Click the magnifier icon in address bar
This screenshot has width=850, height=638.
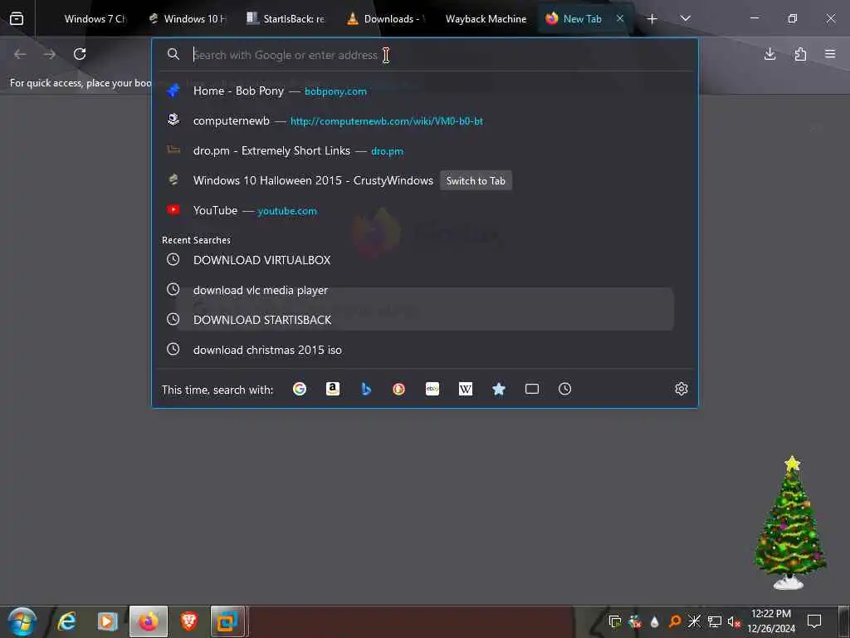(x=173, y=54)
